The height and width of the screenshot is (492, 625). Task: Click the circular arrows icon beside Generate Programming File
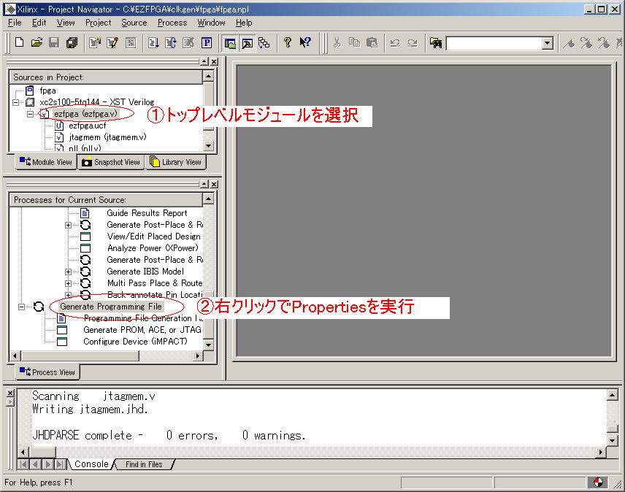click(38, 307)
